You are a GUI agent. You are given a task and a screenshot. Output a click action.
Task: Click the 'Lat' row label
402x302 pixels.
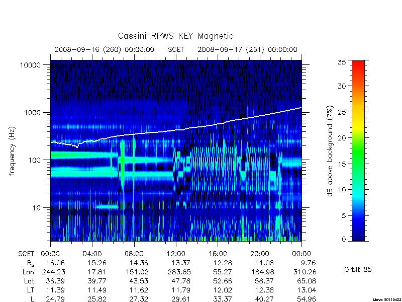click(29, 281)
